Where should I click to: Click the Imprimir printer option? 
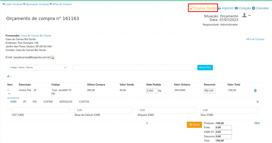pyautogui.click(x=226, y=8)
